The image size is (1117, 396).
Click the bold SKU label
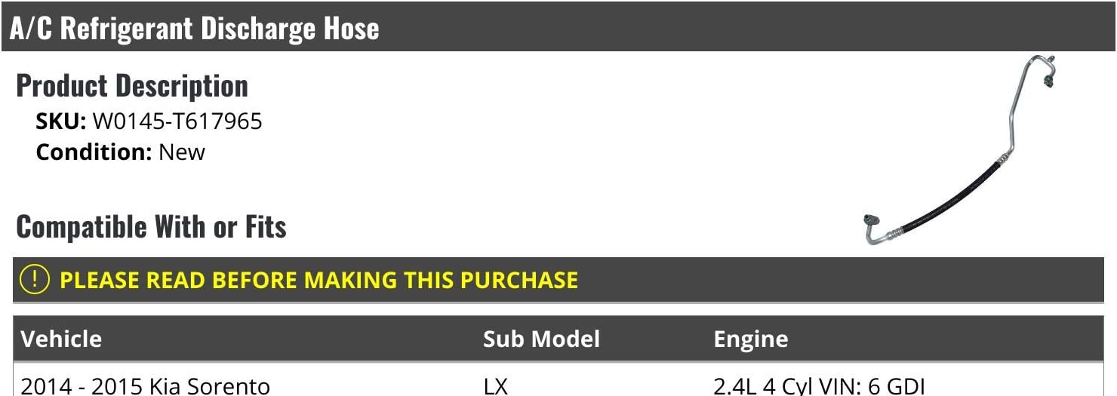pos(61,121)
